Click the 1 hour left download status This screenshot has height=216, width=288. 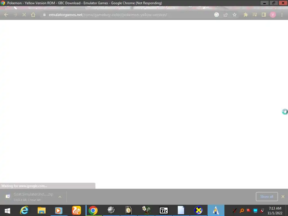[34, 200]
